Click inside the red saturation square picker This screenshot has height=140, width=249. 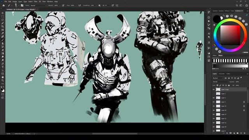[230, 35]
